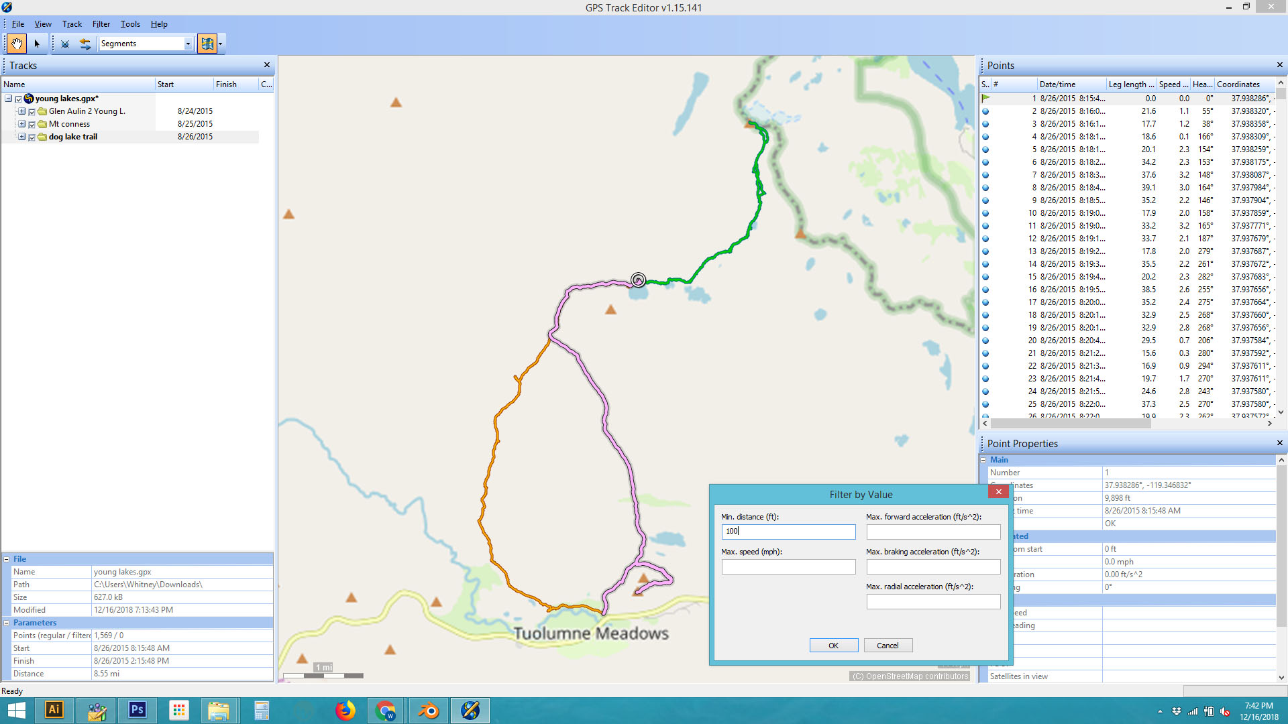
Task: Open the Track menu
Action: coord(70,24)
